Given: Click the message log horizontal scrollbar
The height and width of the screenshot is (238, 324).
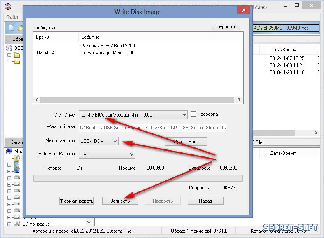Looking at the screenshot, I should 138,100.
